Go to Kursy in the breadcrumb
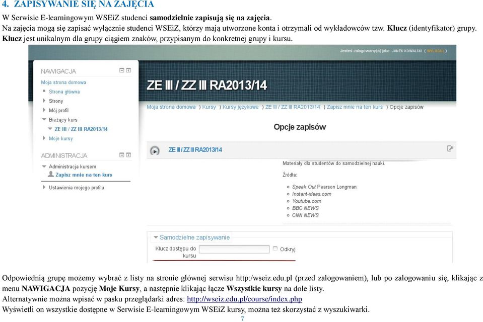 click(x=209, y=107)
